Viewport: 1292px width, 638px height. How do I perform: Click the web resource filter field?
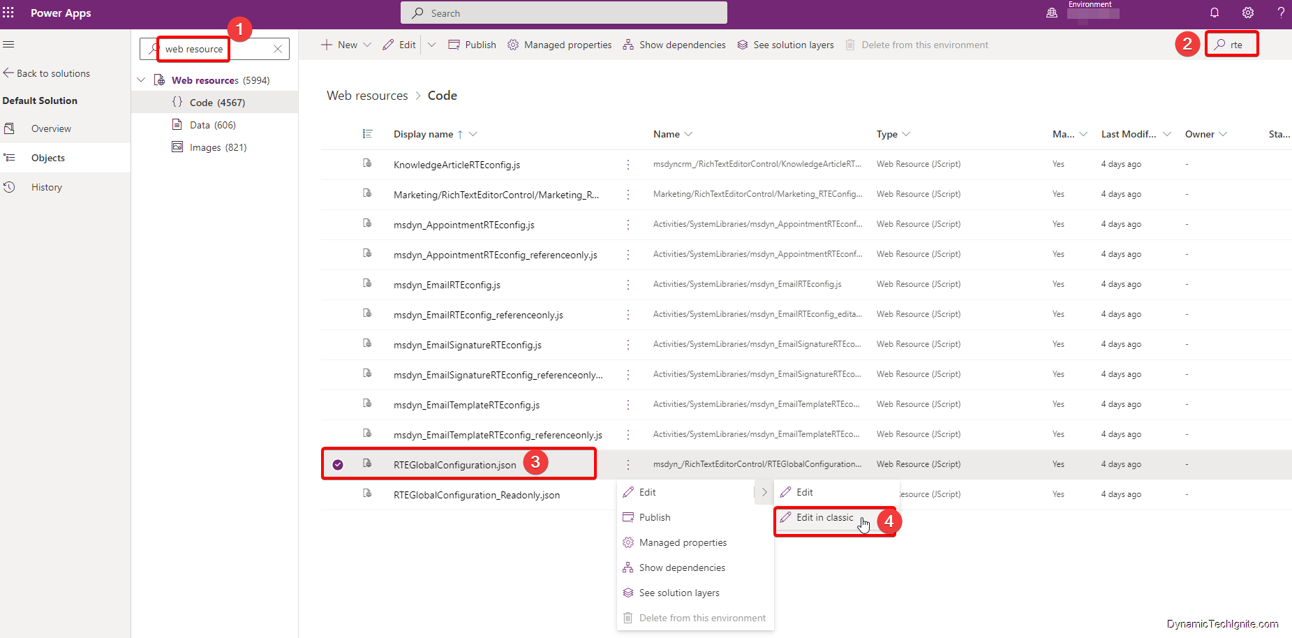click(214, 49)
